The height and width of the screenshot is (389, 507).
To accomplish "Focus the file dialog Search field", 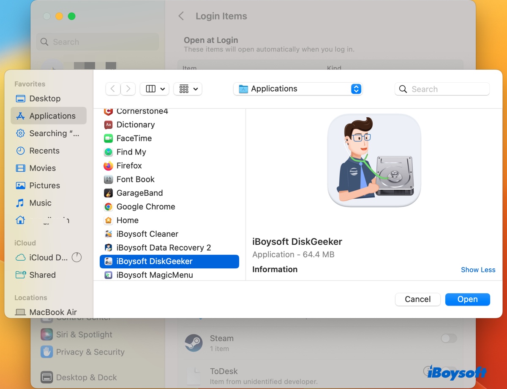I will 442,89.
